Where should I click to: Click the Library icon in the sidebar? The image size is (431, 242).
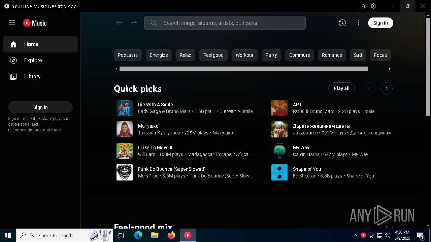[x=13, y=77]
